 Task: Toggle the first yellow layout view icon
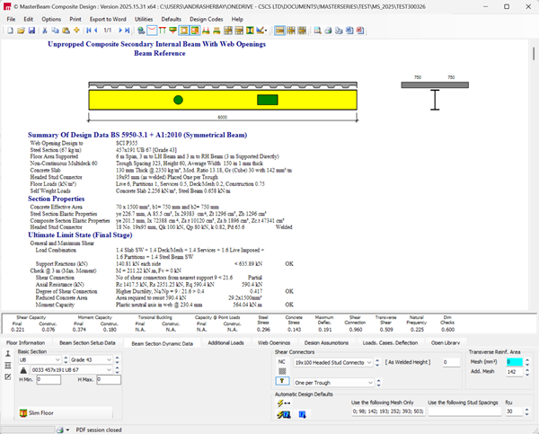[x=279, y=31]
